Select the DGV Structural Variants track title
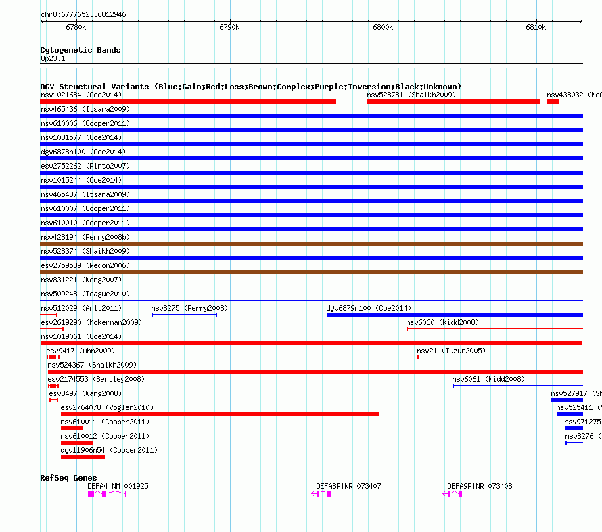The height and width of the screenshot is (532, 602). click(x=250, y=87)
